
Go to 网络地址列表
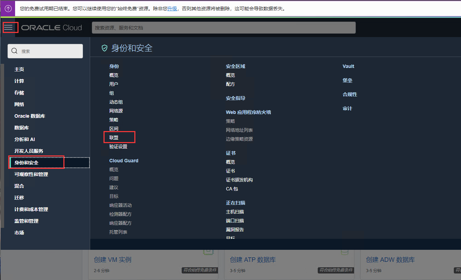click(239, 130)
